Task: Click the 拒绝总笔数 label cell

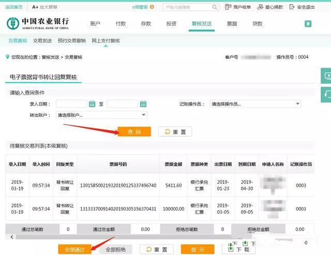Action: (x=187, y=229)
